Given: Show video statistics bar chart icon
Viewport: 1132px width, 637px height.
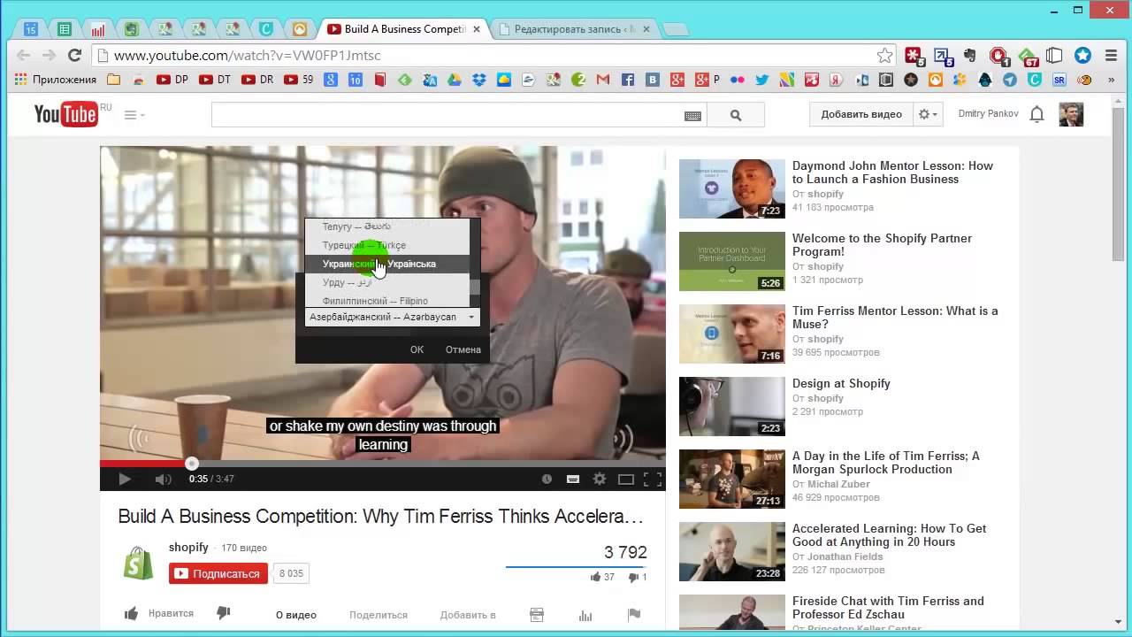Looking at the screenshot, I should [x=585, y=615].
